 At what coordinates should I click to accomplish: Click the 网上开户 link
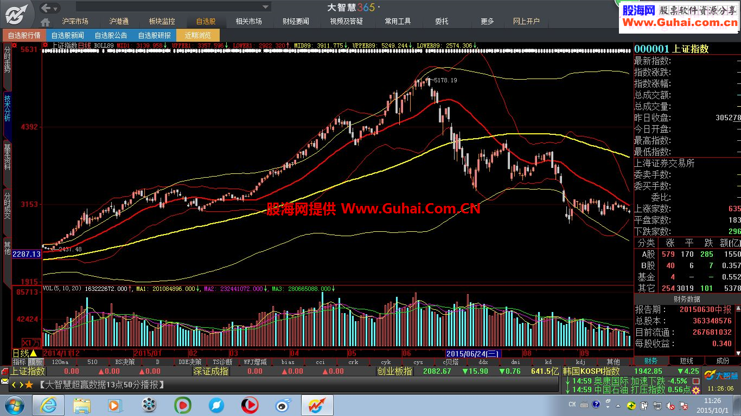(526, 22)
